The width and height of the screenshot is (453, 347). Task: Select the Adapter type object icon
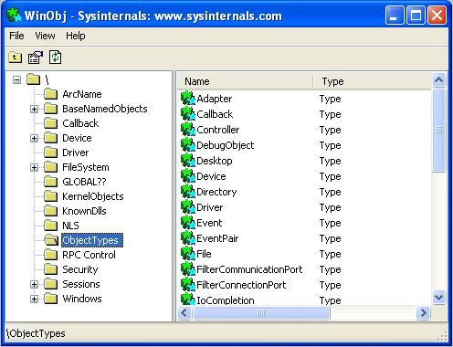point(188,98)
